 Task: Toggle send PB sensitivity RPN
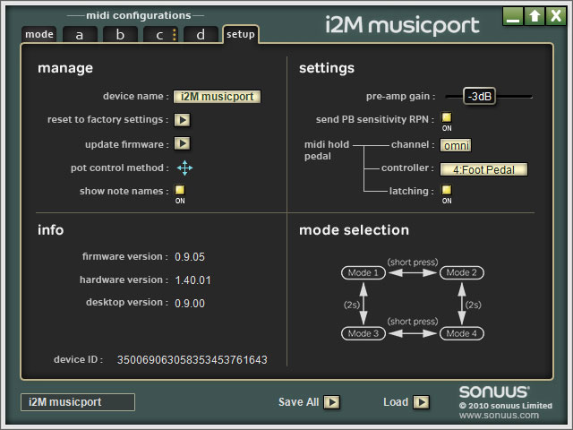click(447, 117)
